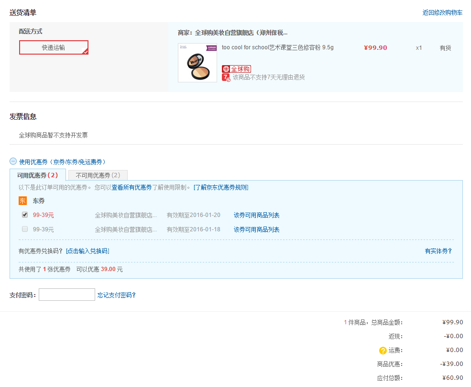This screenshot has width=471, height=387.
Task: Open 该券可用商品列表 for 2016-01-18 coupon
Action: click(256, 229)
